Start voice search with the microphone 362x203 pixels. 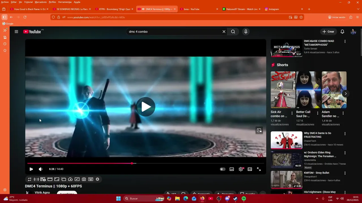246,32
